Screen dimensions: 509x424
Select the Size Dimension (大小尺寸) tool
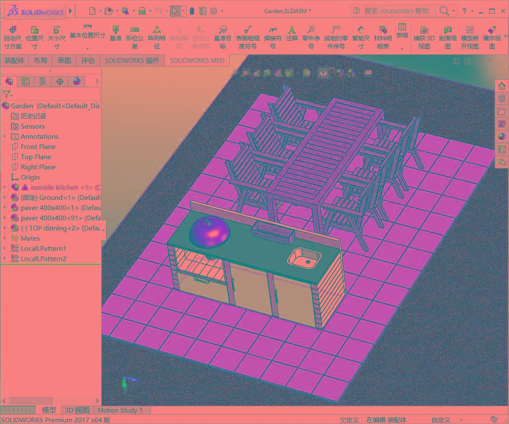(56, 37)
